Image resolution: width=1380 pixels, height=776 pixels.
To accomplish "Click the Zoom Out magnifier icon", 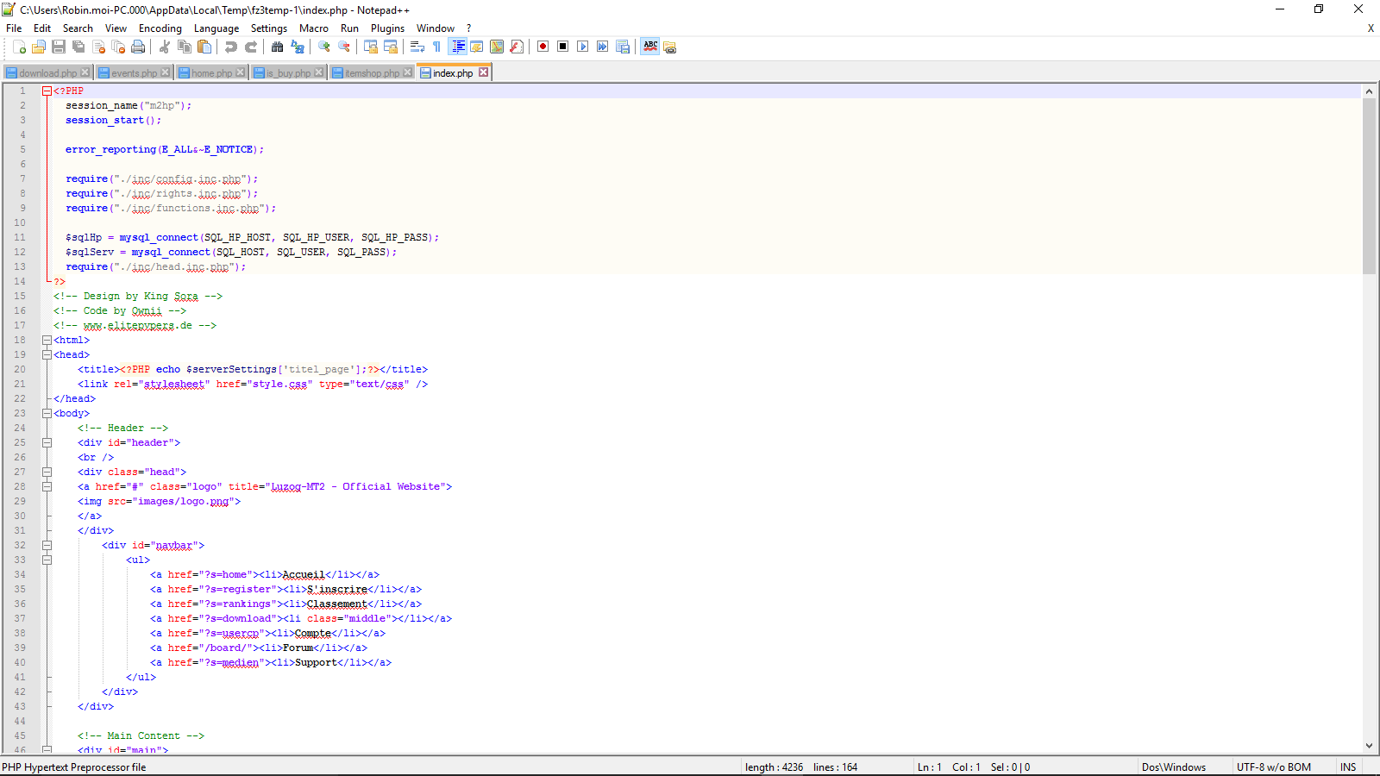I will 343,47.
